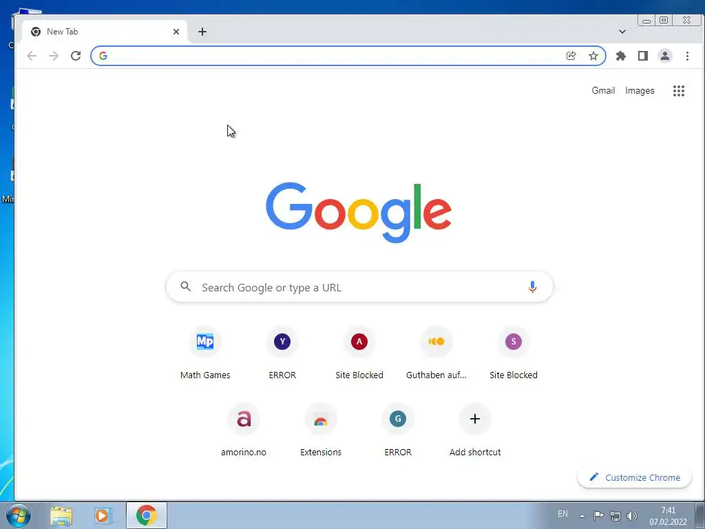The image size is (705, 529).
Task: Reload the page with the refresh icon
Action: click(x=76, y=56)
